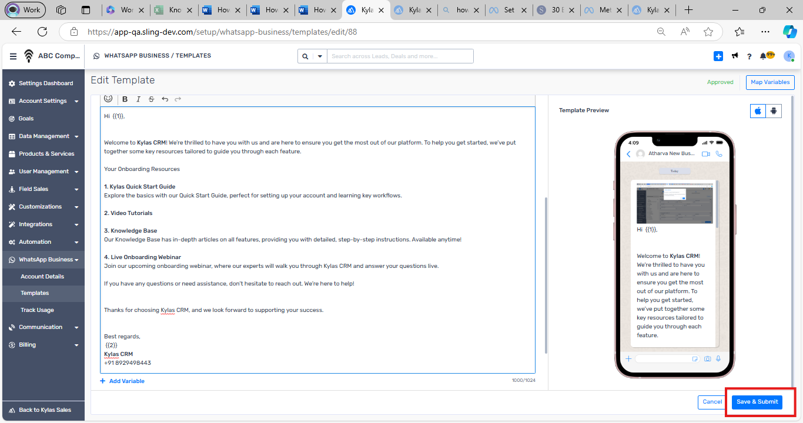This screenshot has height=423, width=803.
Task: Click the blue quick-add plus icon
Action: (x=718, y=56)
